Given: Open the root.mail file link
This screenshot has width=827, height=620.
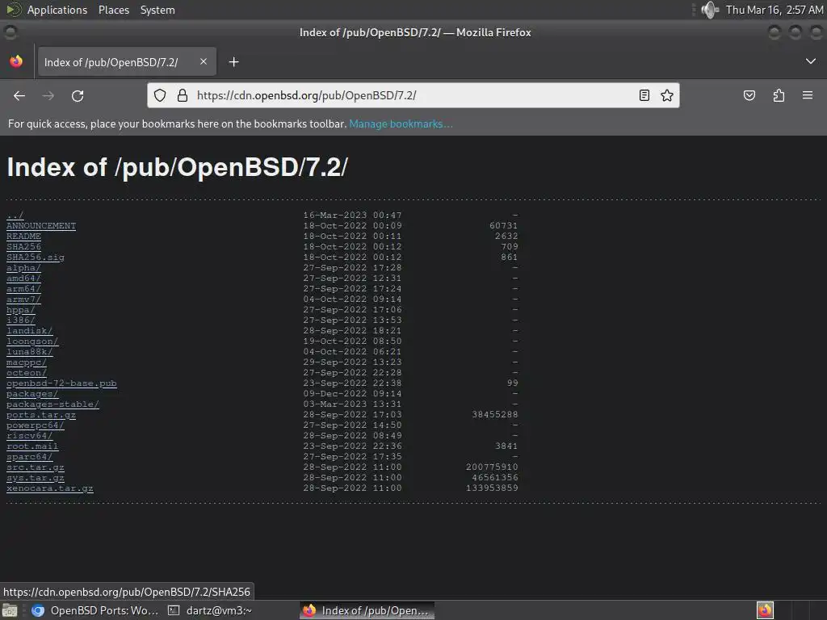Looking at the screenshot, I should (x=32, y=446).
